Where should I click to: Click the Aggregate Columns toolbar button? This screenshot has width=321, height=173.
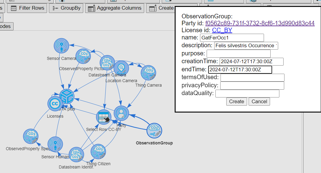pyautogui.click(x=115, y=8)
